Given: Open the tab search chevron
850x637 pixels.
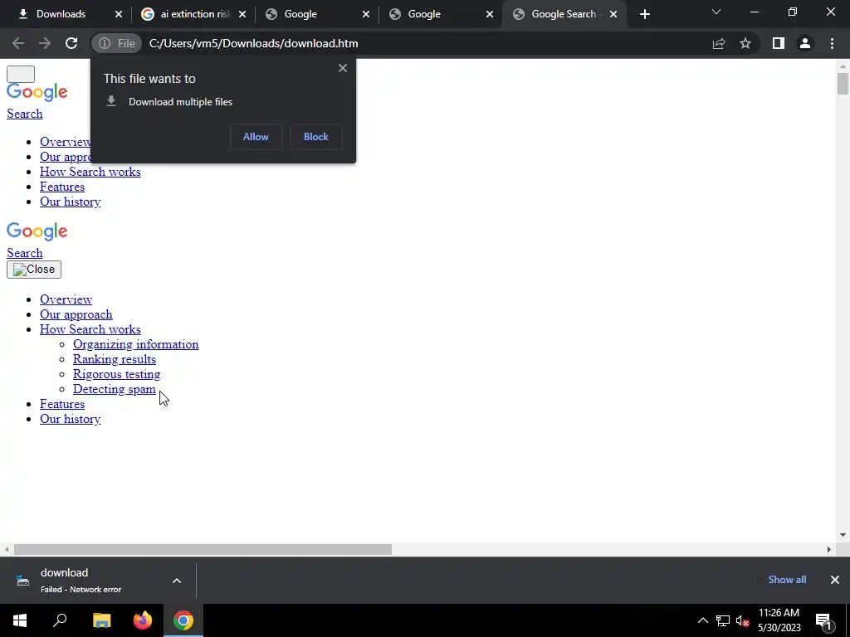Looking at the screenshot, I should [x=716, y=12].
